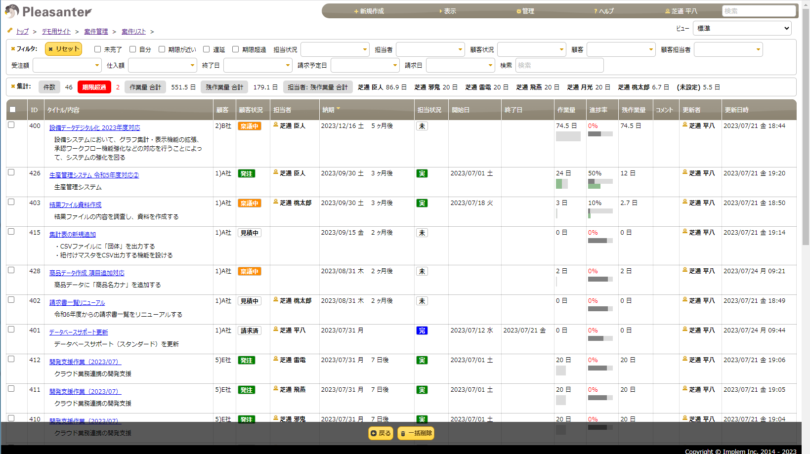Viewport: 810px width, 454px height.
Task: Check the select-all checkbox in table header
Action: 13,110
